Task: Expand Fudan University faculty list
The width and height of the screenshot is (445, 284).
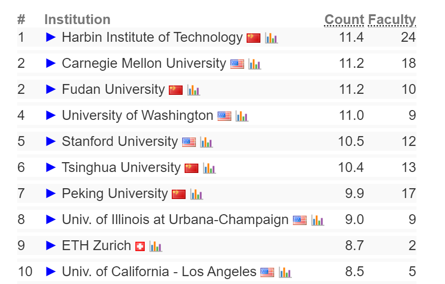Action: 51,89
